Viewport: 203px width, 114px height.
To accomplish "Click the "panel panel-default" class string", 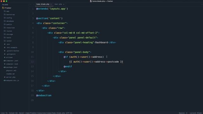I will point(82,38).
